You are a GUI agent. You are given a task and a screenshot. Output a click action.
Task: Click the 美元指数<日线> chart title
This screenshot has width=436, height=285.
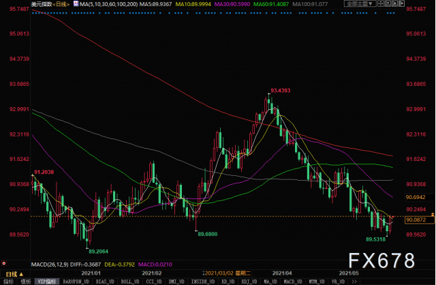click(x=50, y=4)
